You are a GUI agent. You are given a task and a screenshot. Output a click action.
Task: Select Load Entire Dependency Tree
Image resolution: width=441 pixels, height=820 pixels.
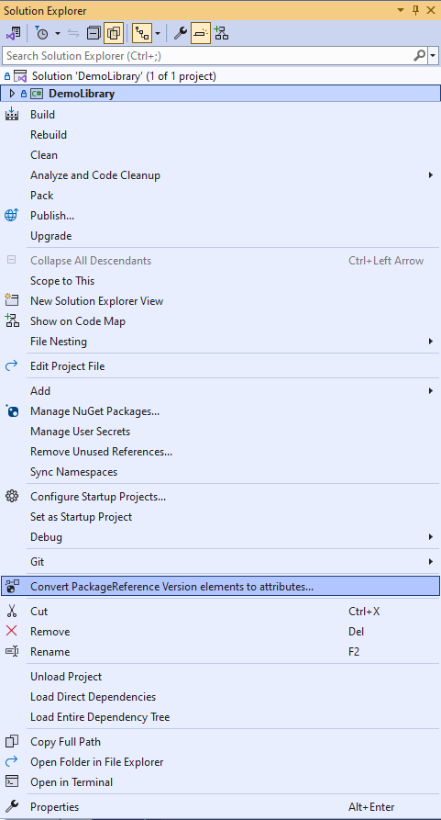(220, 716)
